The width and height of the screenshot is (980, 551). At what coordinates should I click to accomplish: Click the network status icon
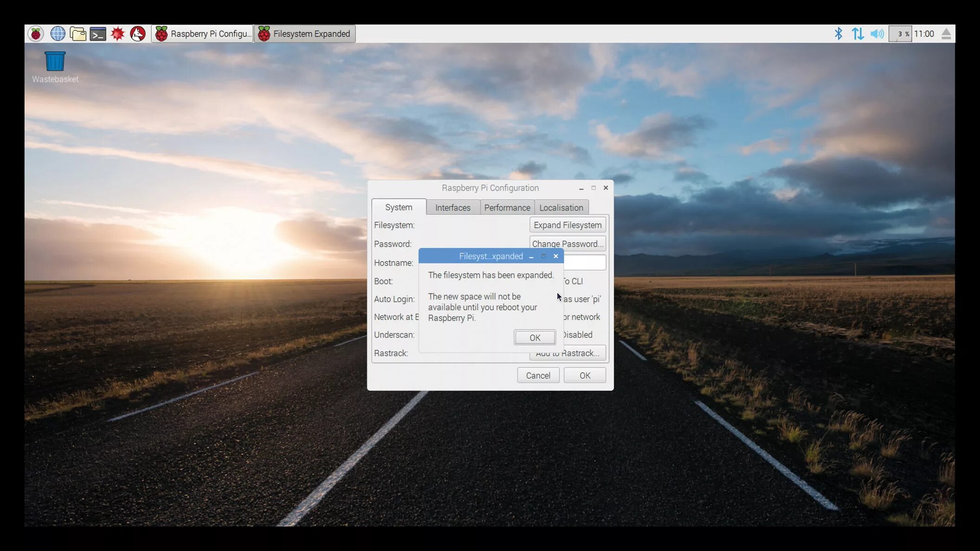858,34
